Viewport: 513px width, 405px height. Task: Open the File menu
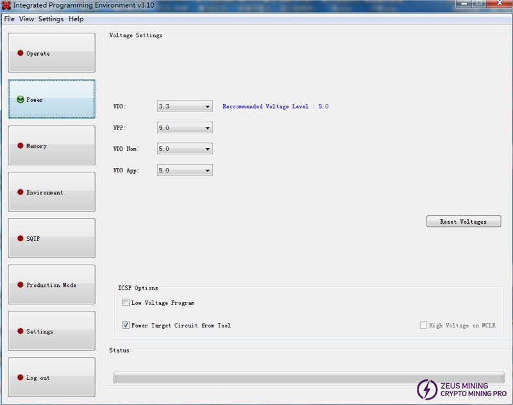tap(9, 19)
